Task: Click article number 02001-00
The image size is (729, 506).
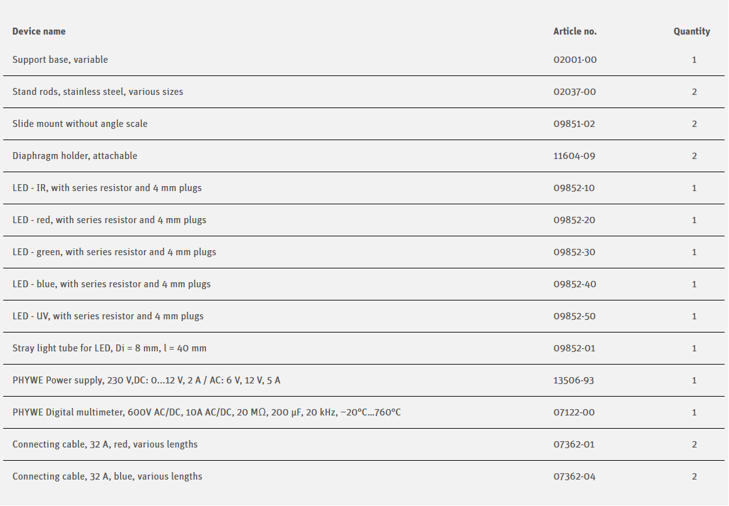Action: tap(575, 60)
